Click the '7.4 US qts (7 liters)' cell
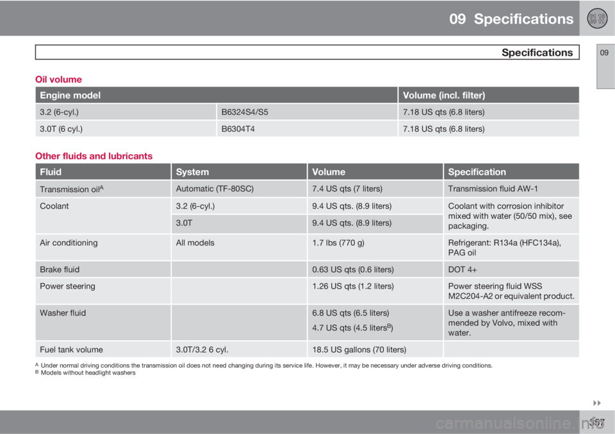 pyautogui.click(x=375, y=189)
